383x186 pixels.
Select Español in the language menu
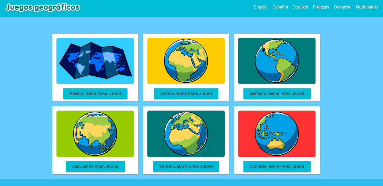pos(280,7)
